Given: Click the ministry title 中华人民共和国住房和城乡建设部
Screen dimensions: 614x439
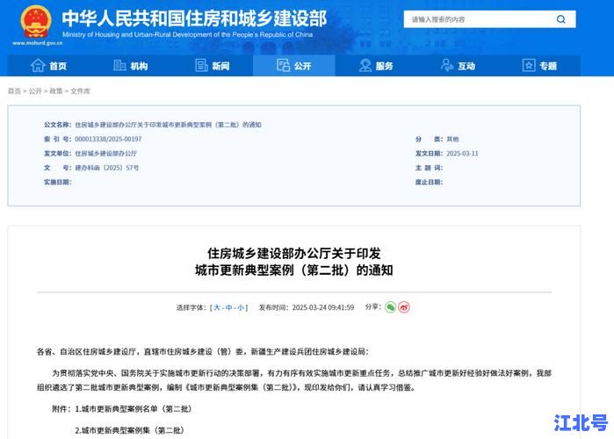Looking at the screenshot, I should tap(194, 18).
